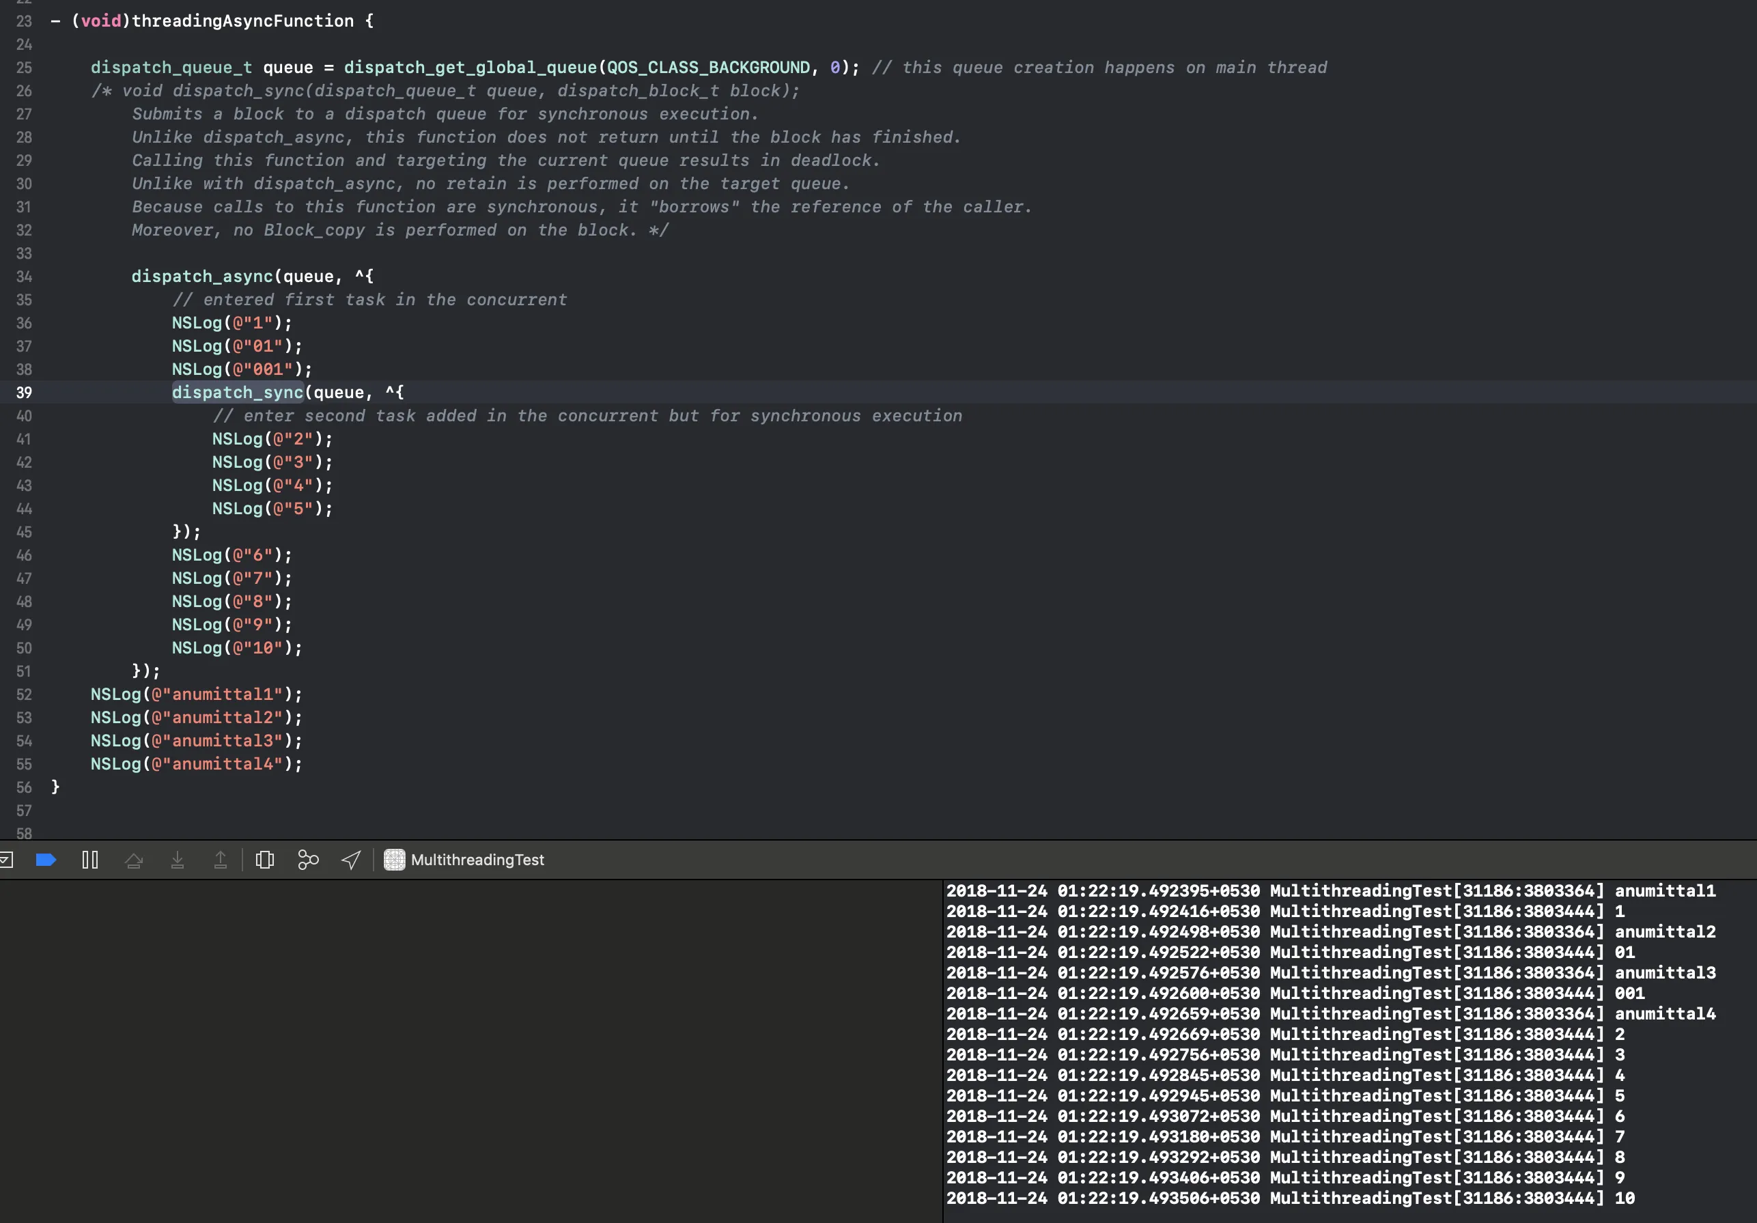
Task: Click the Step Into debug icon
Action: 178,860
